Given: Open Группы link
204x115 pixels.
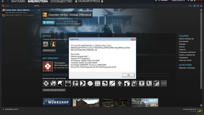Looking at the screenshot, I should (x=182, y=47).
